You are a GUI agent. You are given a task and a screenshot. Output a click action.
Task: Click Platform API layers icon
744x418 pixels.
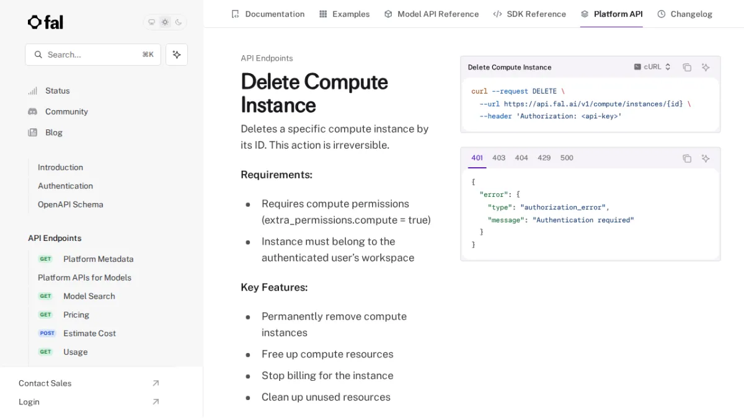[x=585, y=14]
